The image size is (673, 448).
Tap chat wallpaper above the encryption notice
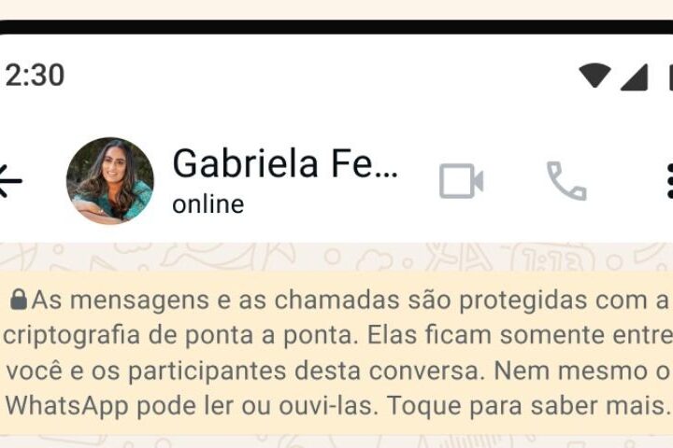point(336,258)
